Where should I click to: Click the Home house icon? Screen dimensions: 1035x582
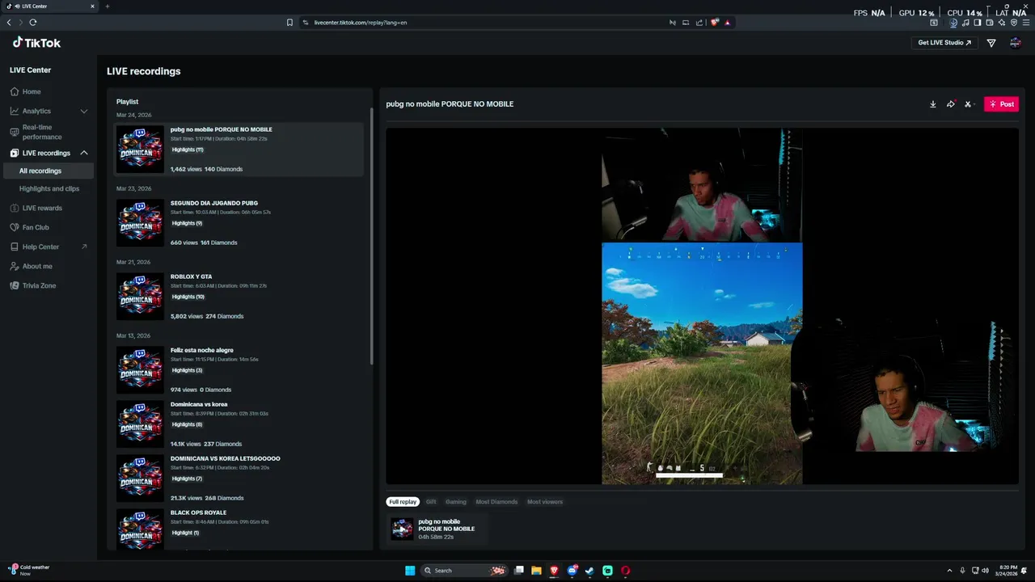coord(15,91)
